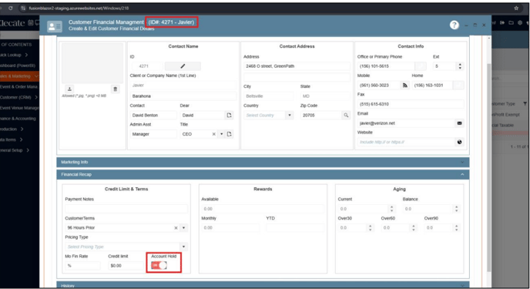Image resolution: width=530 pixels, height=289 pixels.
Task: Click the RSS icon next to Mobile
Action: tap(404, 86)
